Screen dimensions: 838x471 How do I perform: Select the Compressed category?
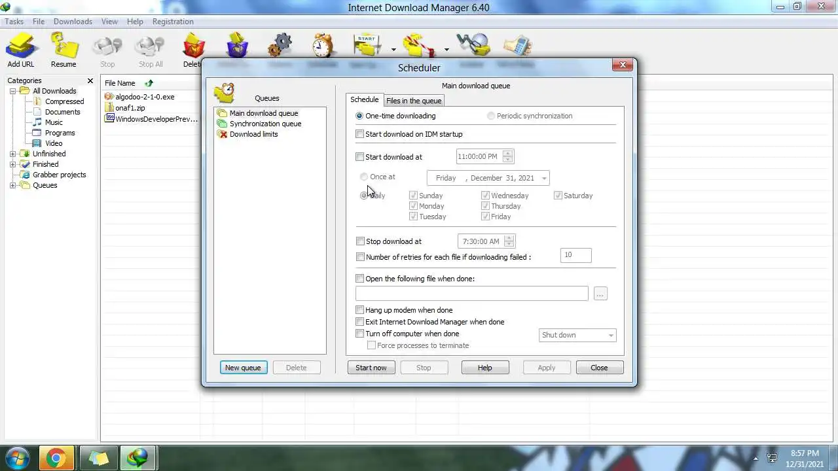coord(64,101)
